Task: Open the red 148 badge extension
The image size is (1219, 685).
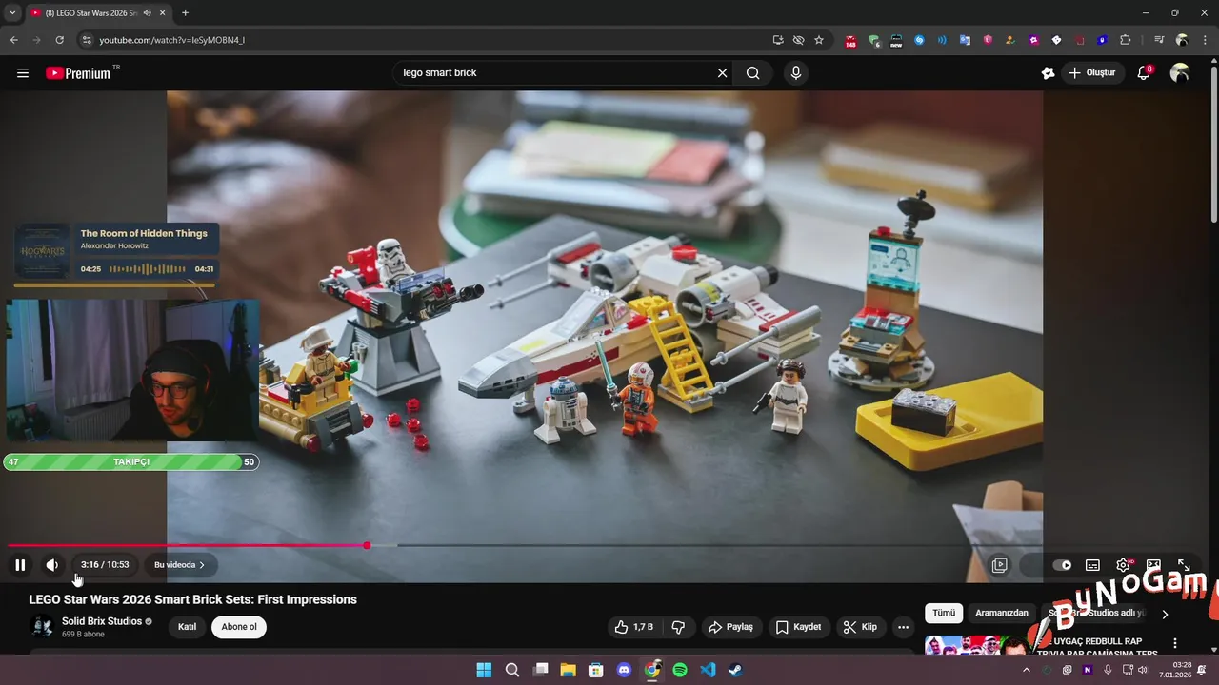Action: point(850,41)
